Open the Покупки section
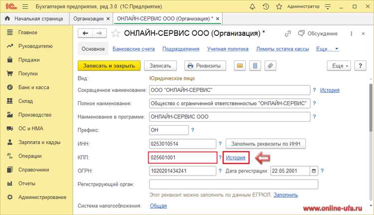The width and height of the screenshot is (374, 215). 28,73
